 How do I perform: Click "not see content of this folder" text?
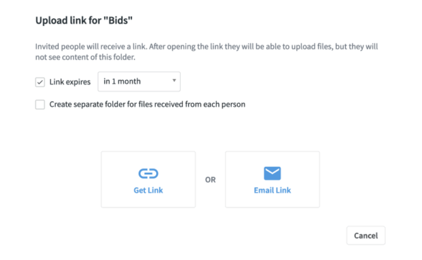pos(86,58)
